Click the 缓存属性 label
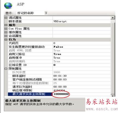The width and height of the screenshot is (118, 113). (x=15, y=32)
